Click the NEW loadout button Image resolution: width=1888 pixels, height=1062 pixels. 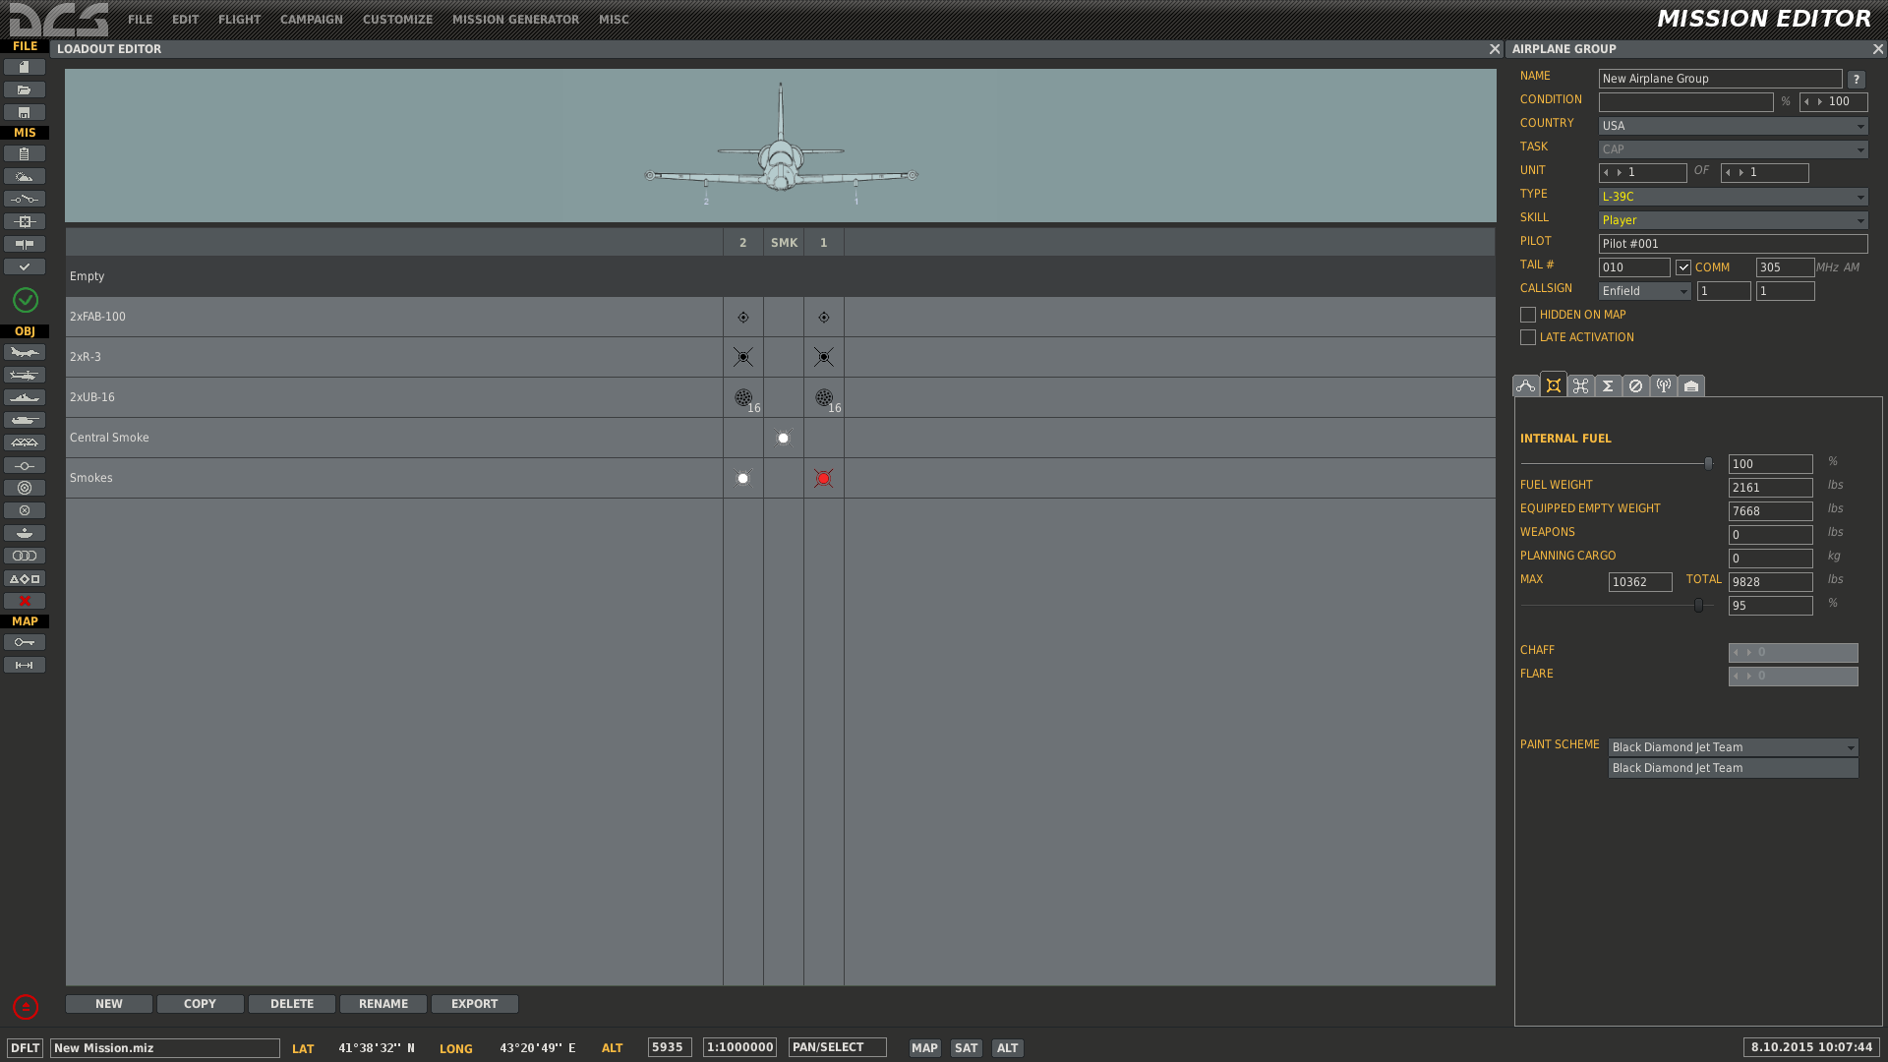coord(109,1004)
